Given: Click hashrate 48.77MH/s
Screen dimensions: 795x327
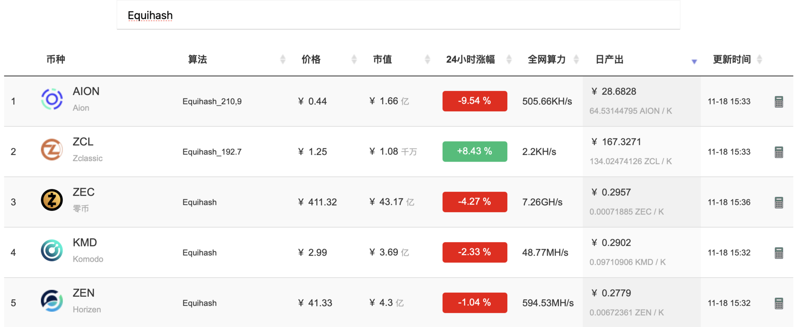Looking at the screenshot, I should click(x=545, y=253).
